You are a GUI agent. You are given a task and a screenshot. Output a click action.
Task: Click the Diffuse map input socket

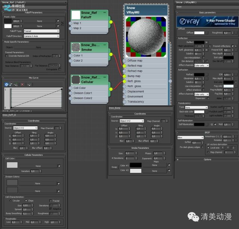[x=124, y=61]
